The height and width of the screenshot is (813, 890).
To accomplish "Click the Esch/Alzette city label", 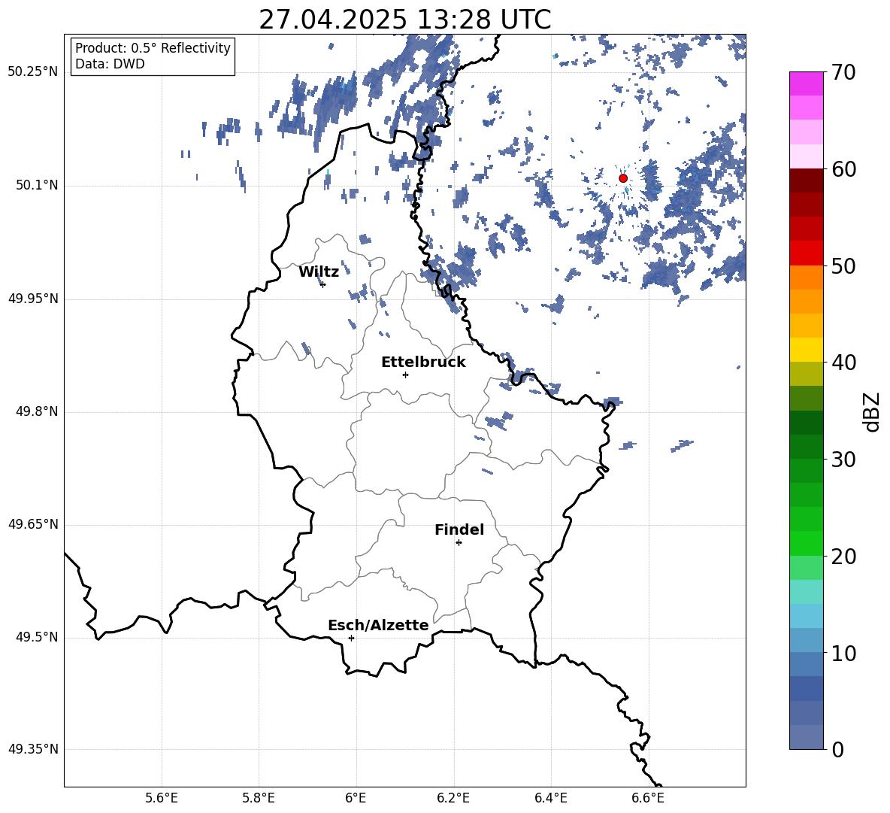I will tap(378, 625).
